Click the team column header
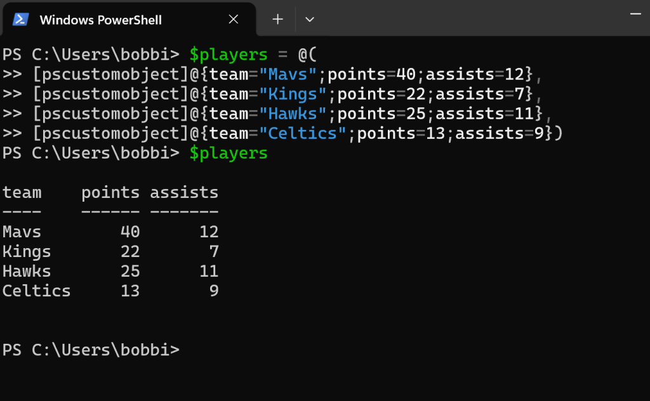The image size is (650, 401). [22, 192]
